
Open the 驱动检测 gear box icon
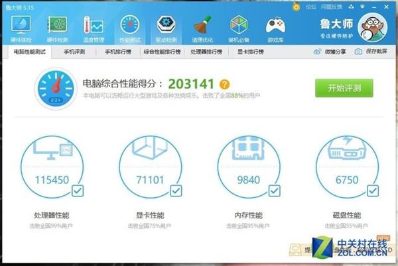[x=166, y=25]
